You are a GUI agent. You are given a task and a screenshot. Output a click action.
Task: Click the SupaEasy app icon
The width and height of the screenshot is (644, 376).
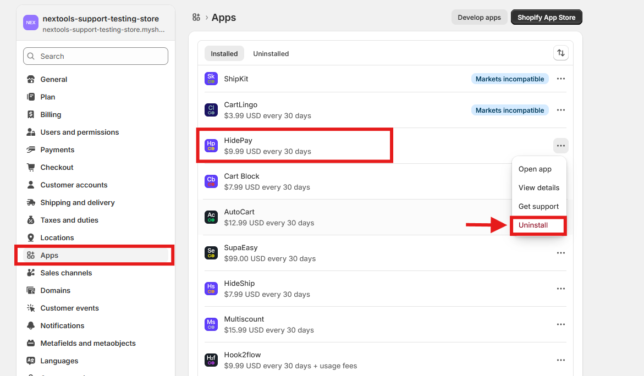211,253
